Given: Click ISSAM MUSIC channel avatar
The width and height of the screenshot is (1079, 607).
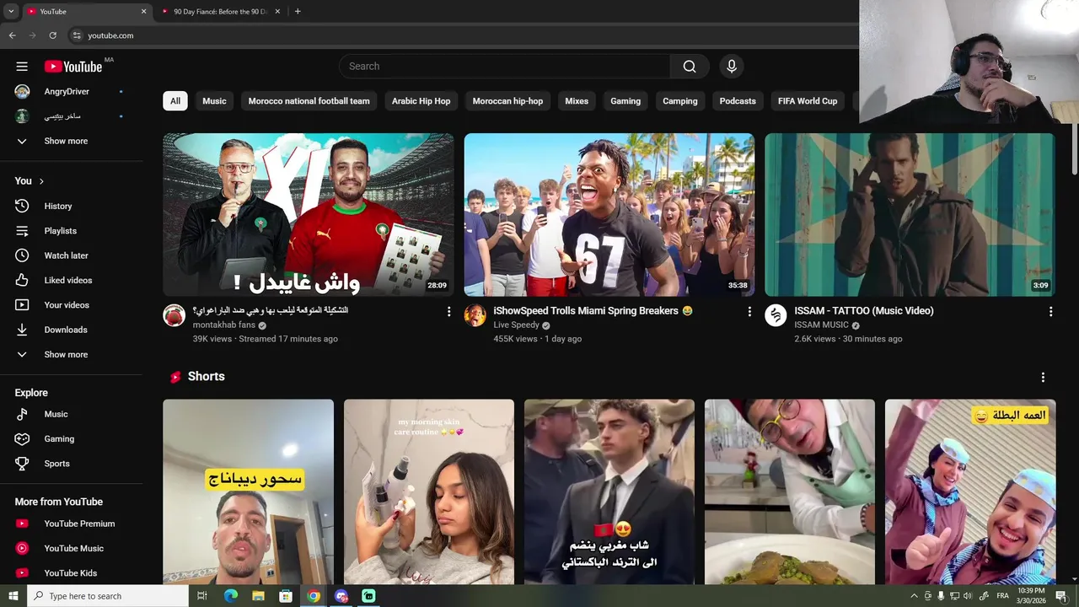Looking at the screenshot, I should coord(776,315).
